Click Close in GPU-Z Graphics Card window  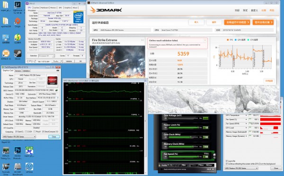54,137
